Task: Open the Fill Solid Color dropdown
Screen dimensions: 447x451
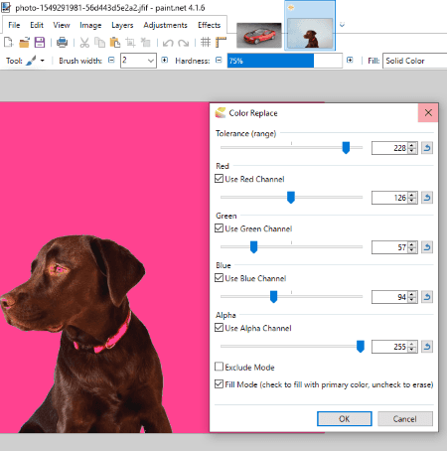Action: pyautogui.click(x=414, y=61)
